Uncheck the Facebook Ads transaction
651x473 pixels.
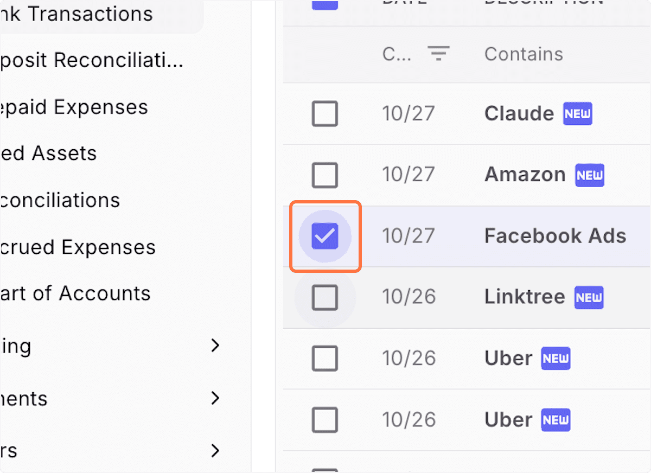(x=325, y=236)
